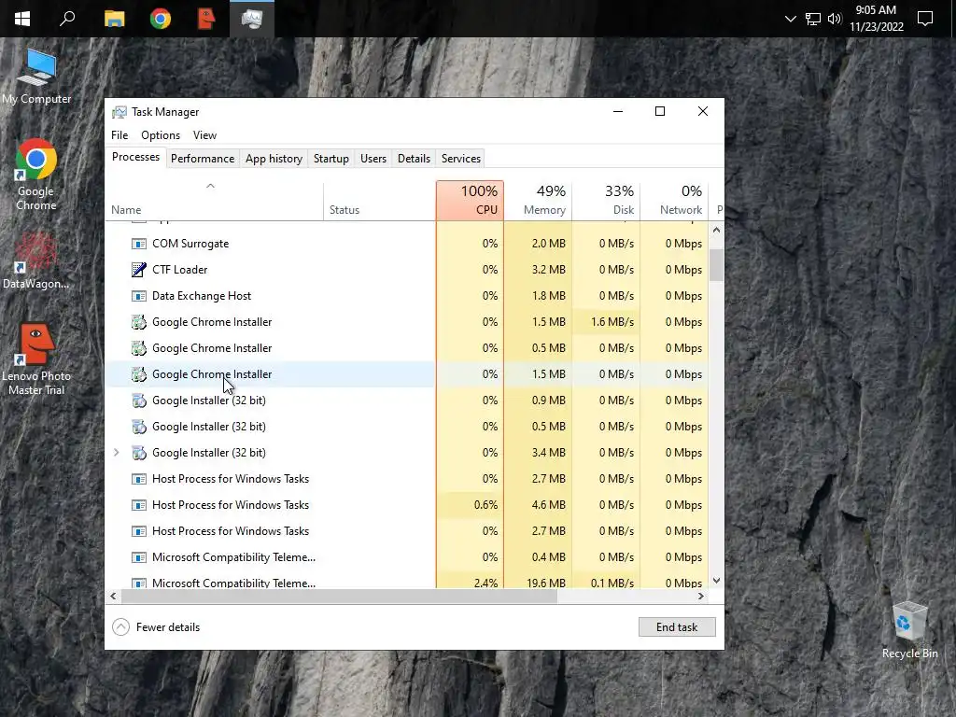Select Lenovo Photo Master Trial desktop icon
The width and height of the screenshot is (956, 717).
tap(36, 359)
